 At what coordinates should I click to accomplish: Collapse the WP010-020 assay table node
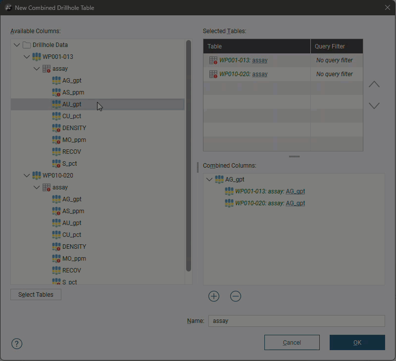[37, 187]
